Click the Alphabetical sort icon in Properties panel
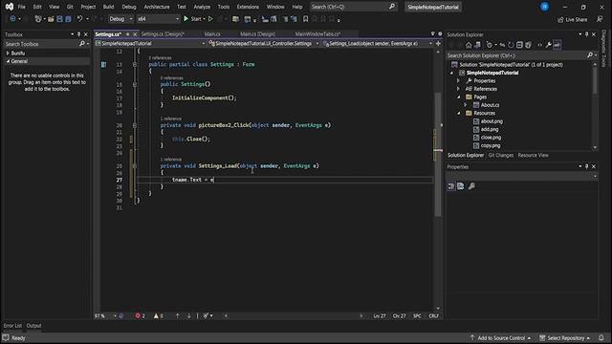Viewport: 612px width, 344px height. [461, 186]
